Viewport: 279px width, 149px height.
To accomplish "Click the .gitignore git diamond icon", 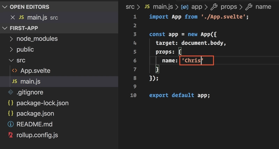I will [10, 92].
